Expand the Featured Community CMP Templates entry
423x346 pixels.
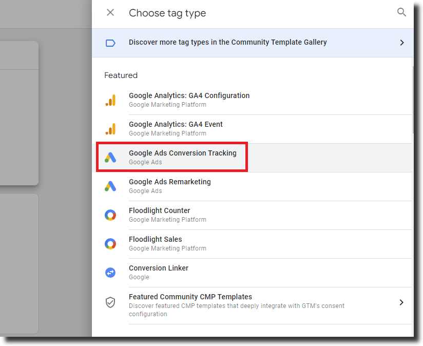402,302
